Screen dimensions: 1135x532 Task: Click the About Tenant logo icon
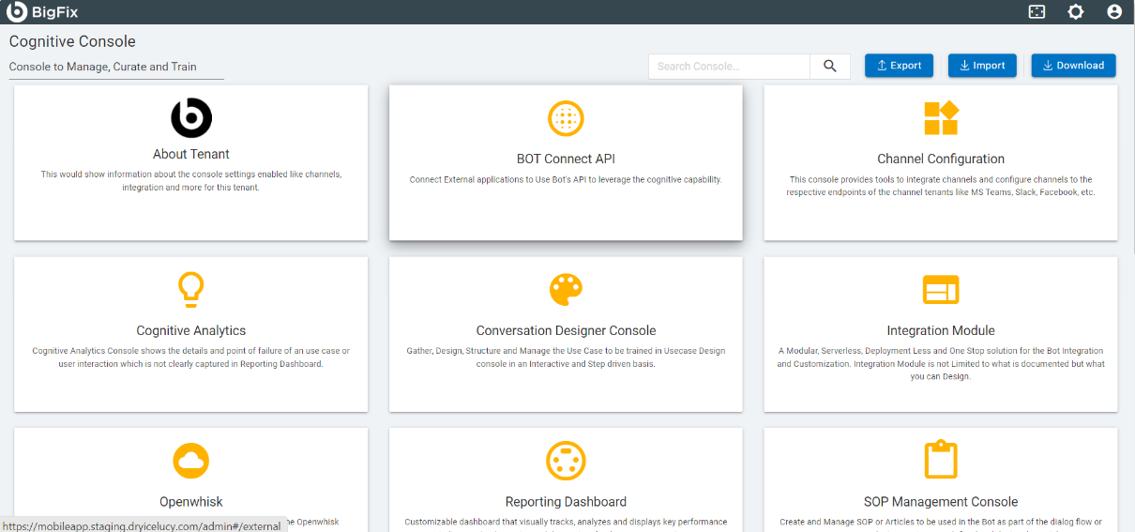click(x=191, y=118)
